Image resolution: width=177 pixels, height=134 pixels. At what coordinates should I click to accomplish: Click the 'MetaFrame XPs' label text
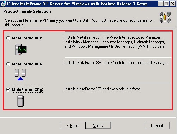[27, 90]
